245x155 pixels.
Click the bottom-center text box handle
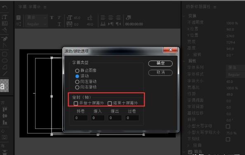pos(98,134)
